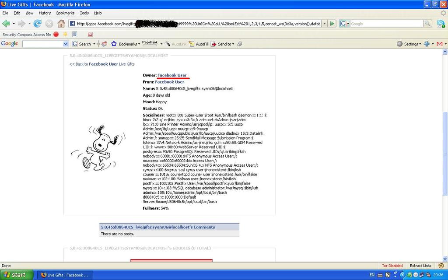The width and height of the screenshot is (448, 280).
Task: Click the system tray clock showing 20:36
Action: pos(437,275)
